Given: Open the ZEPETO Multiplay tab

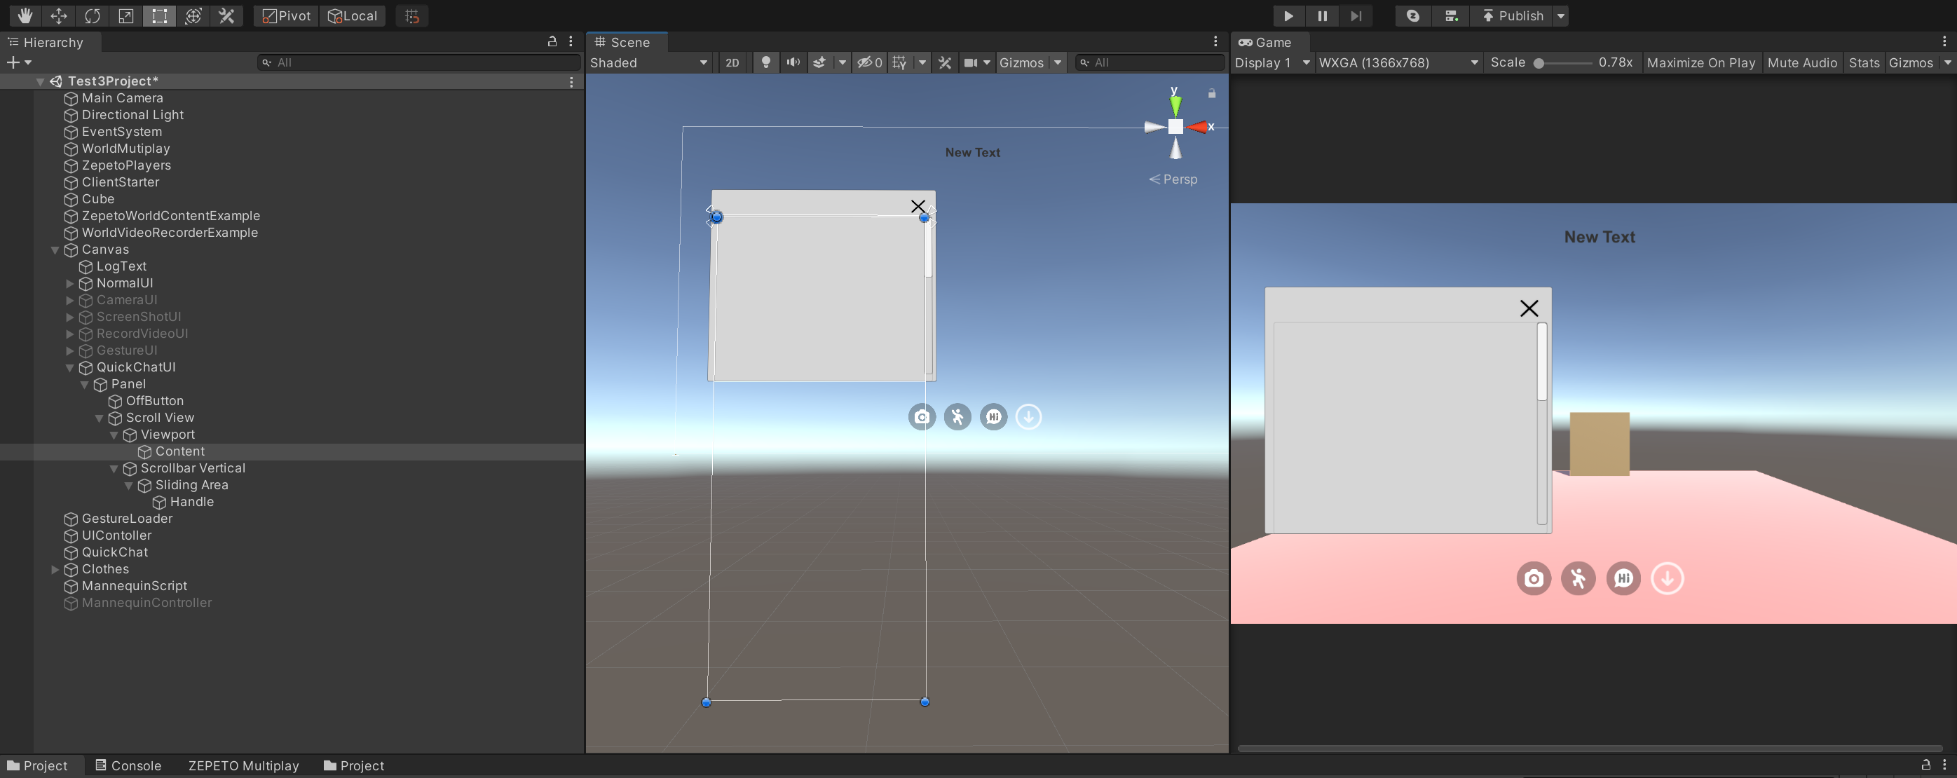Looking at the screenshot, I should click(x=243, y=765).
